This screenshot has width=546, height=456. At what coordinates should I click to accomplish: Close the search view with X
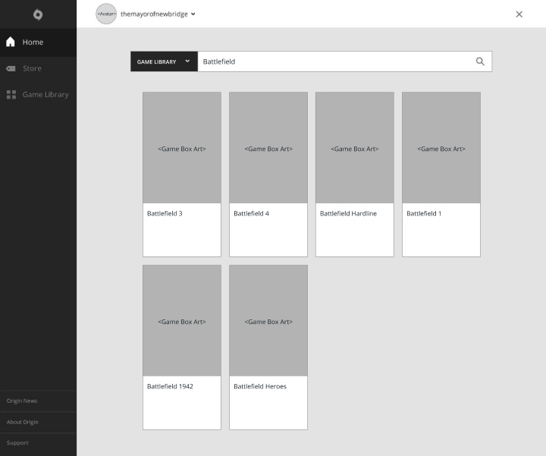(519, 14)
